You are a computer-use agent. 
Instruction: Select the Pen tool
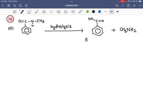click(22, 12)
